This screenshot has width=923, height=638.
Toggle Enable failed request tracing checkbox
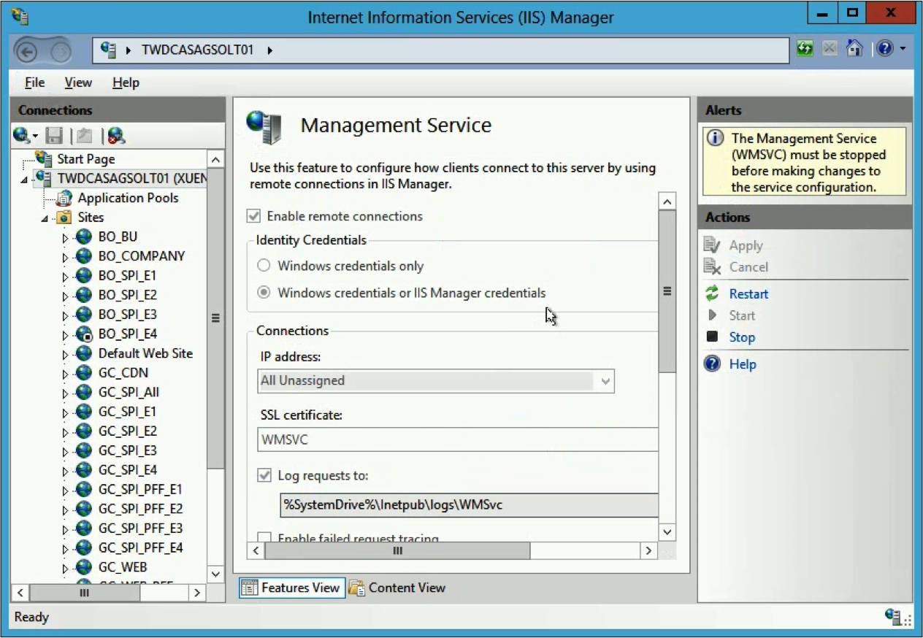264,538
